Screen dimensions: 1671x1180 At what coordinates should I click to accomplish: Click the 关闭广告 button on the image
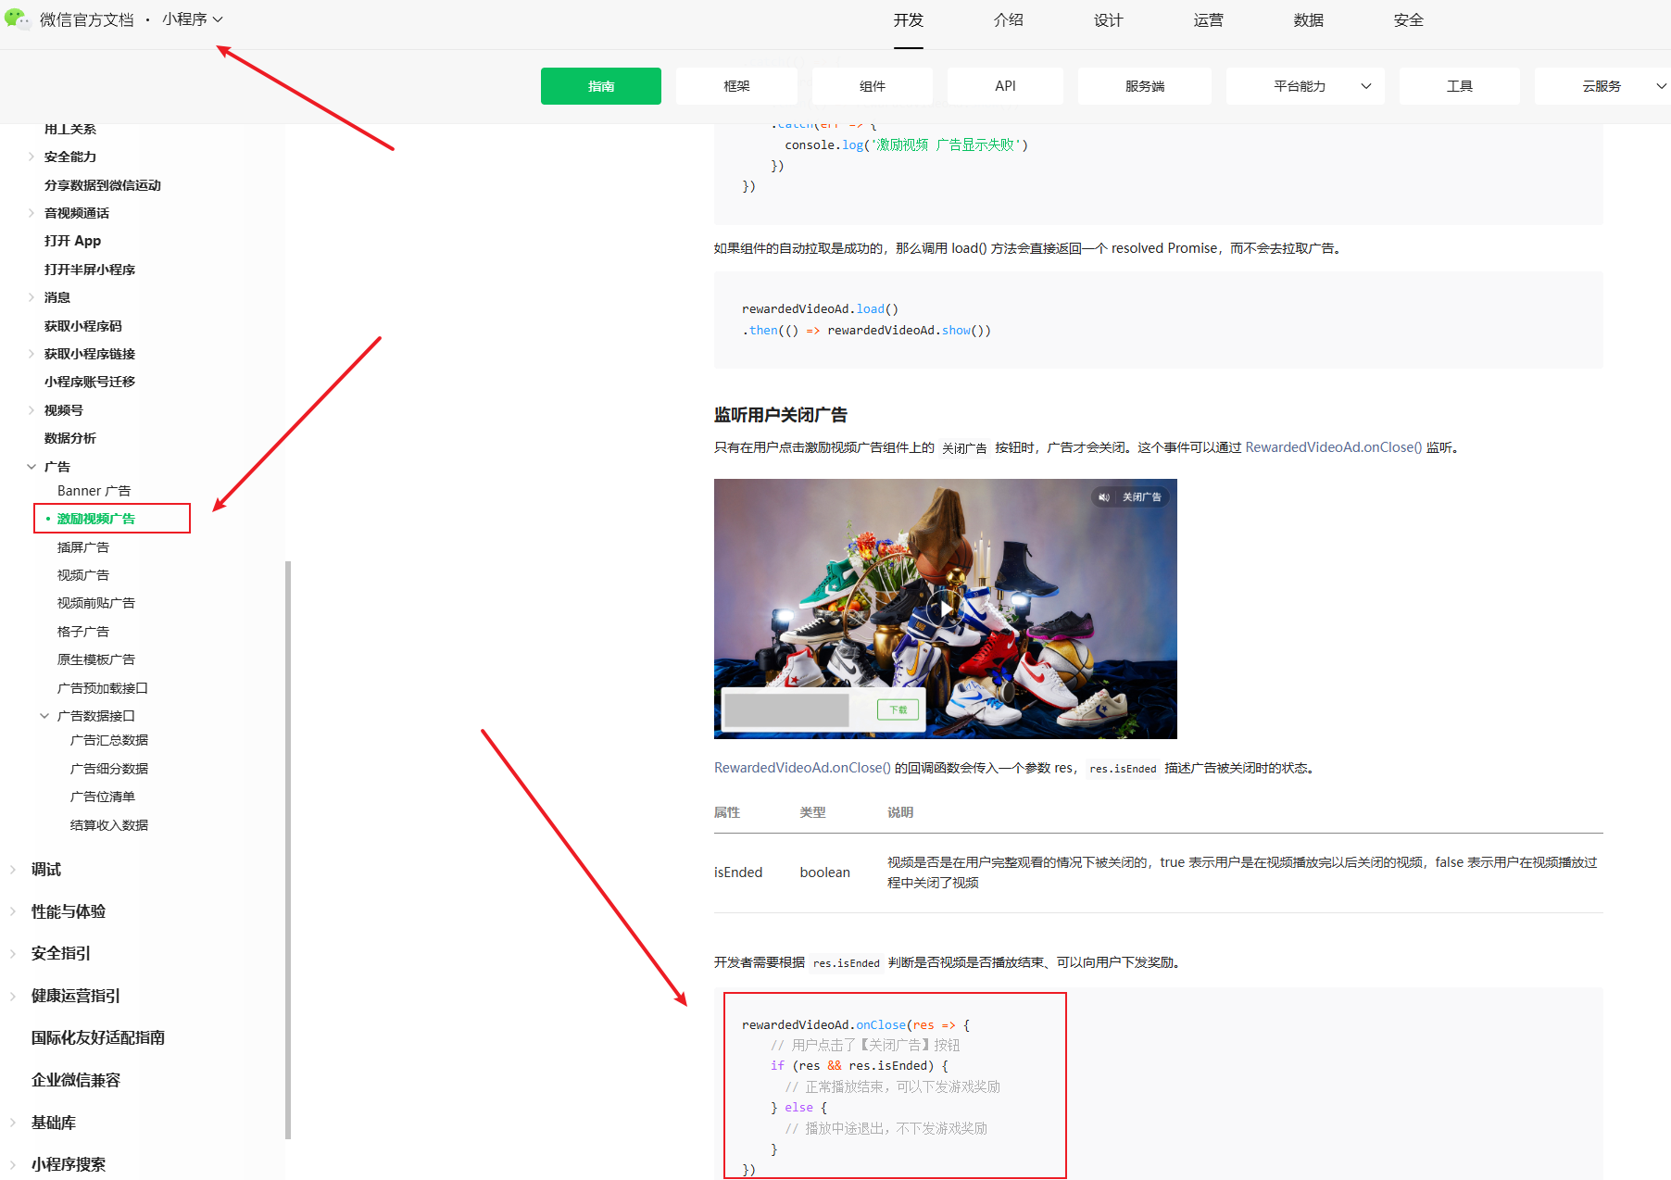(x=1142, y=497)
